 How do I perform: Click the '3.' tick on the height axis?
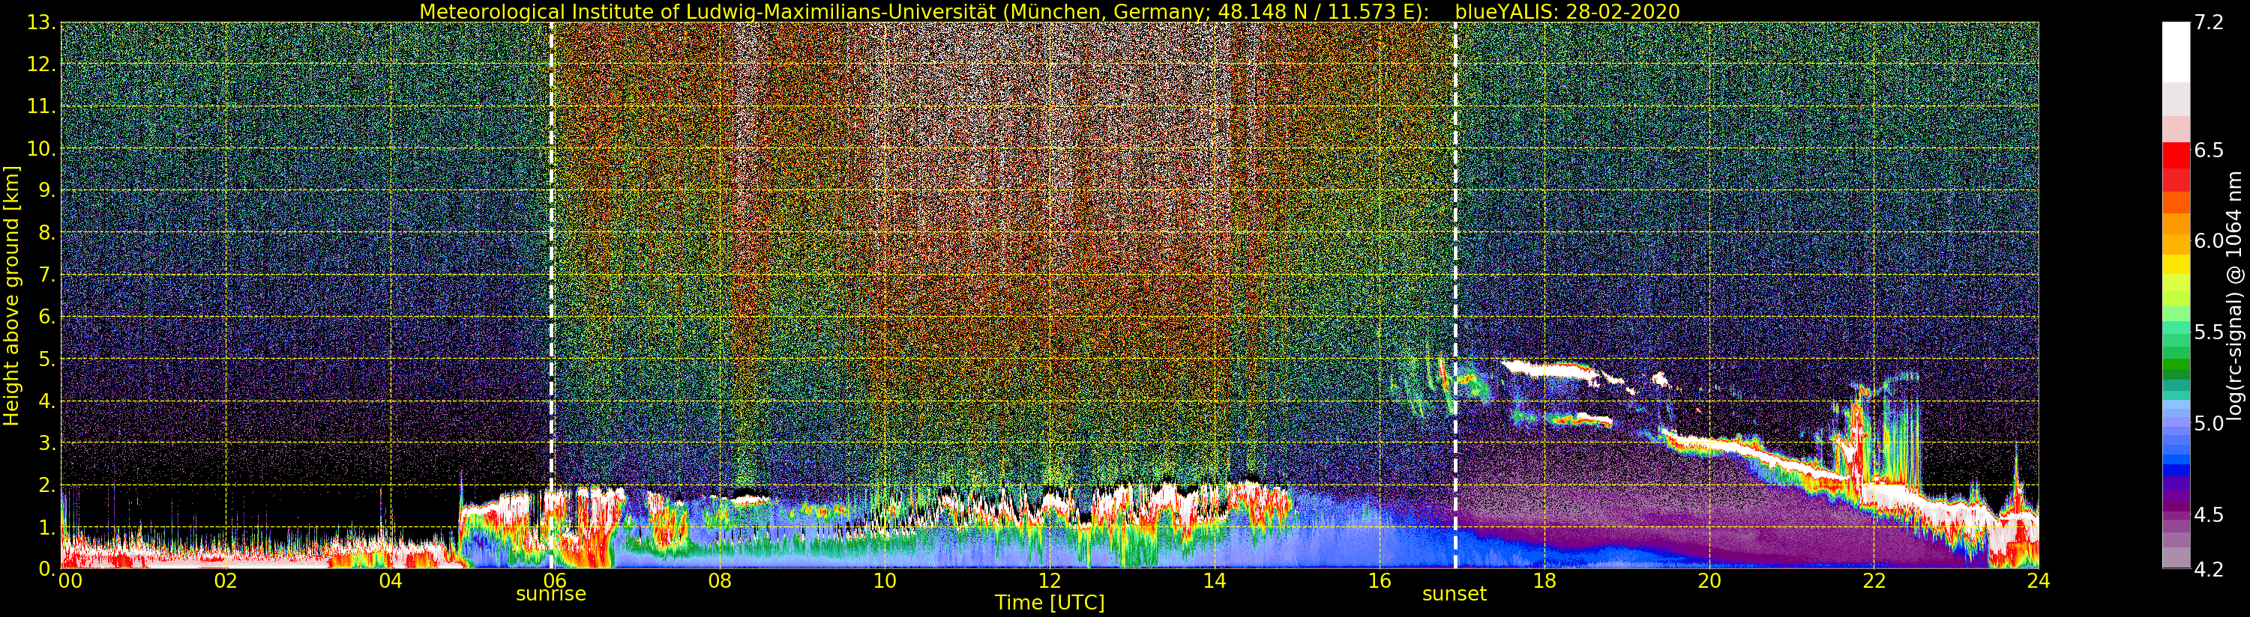(47, 443)
